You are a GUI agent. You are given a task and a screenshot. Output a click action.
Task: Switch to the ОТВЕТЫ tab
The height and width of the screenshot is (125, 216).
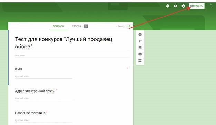77,26
